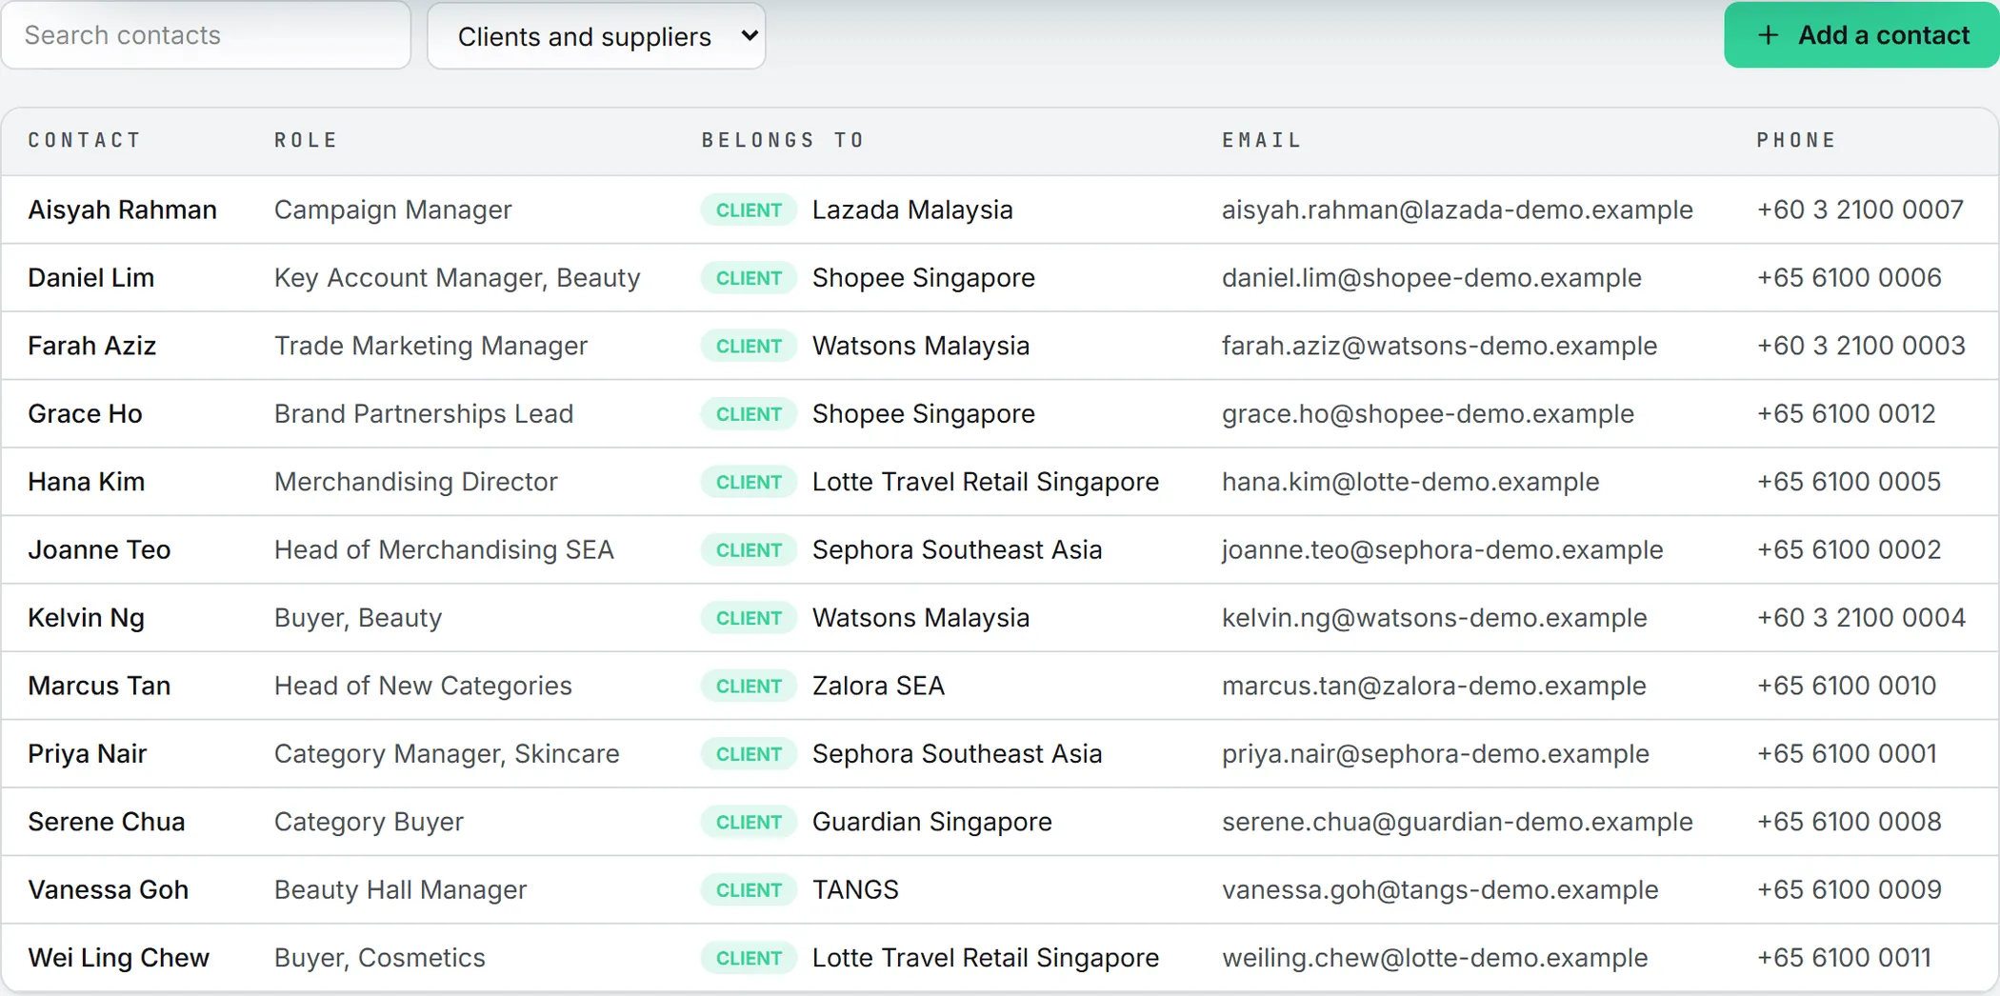Click Watsons Malaysia in Farah Aziz's row
Image resolution: width=2000 pixels, height=996 pixels.
coord(921,346)
